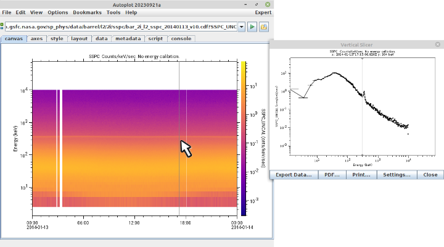Close the Vertical Slicer panel
The height and width of the screenshot is (247, 444).
pyautogui.click(x=437, y=44)
